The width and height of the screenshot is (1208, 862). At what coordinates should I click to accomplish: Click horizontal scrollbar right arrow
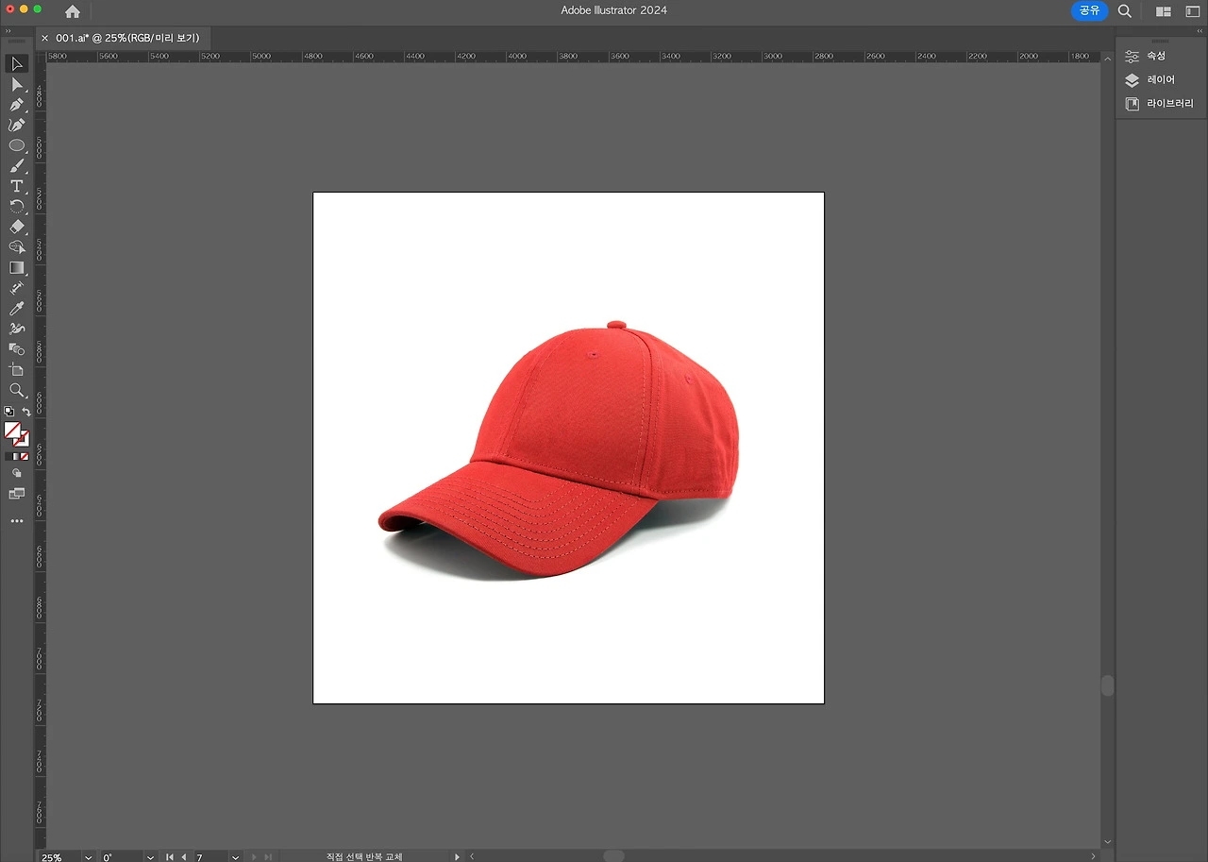coord(1095,856)
